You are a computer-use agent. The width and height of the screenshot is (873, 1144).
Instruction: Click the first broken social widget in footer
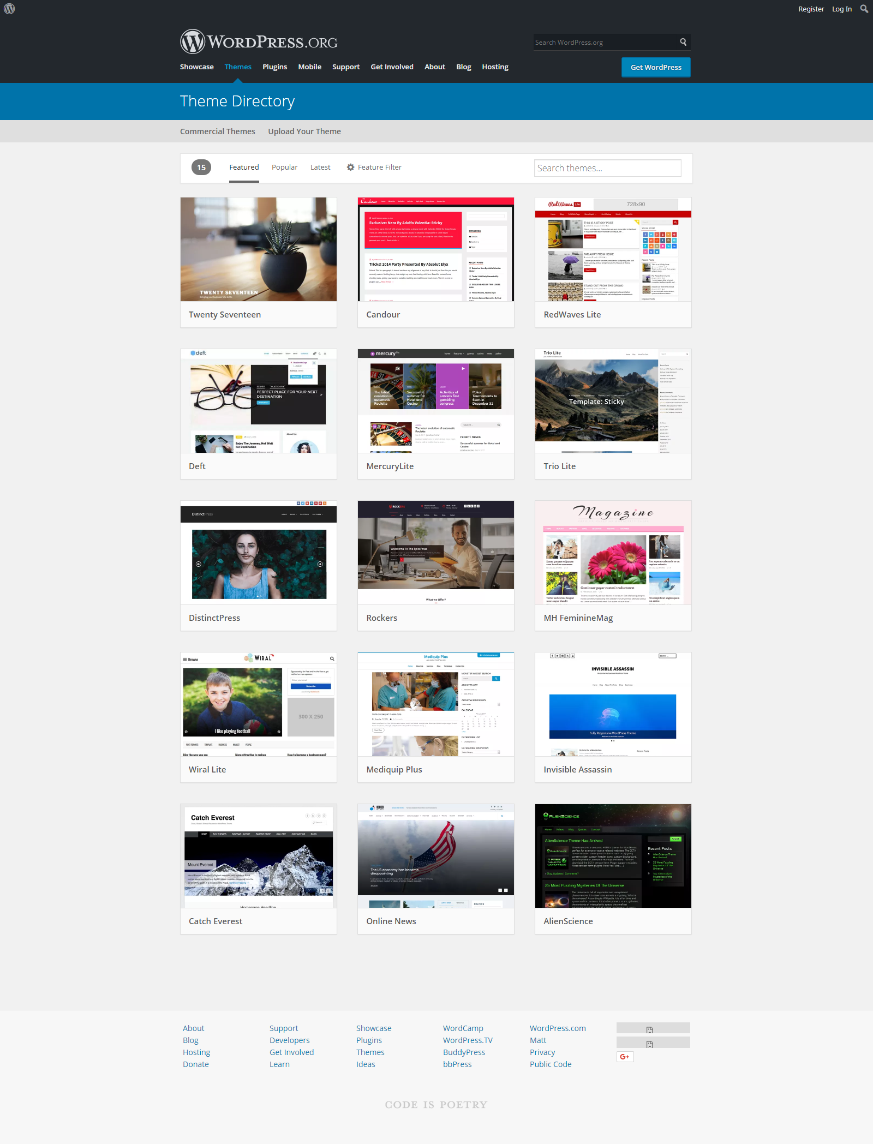653,1028
